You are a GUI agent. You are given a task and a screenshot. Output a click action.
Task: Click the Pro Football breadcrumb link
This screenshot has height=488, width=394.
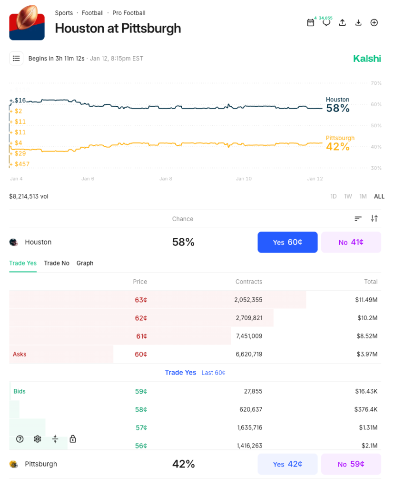point(128,13)
